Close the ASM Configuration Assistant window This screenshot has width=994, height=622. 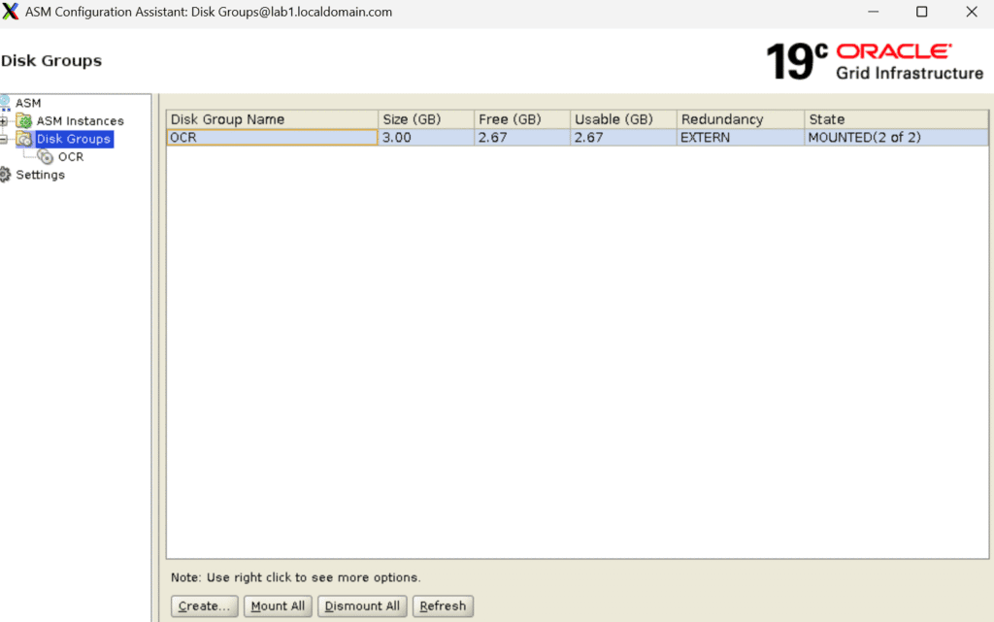[971, 12]
